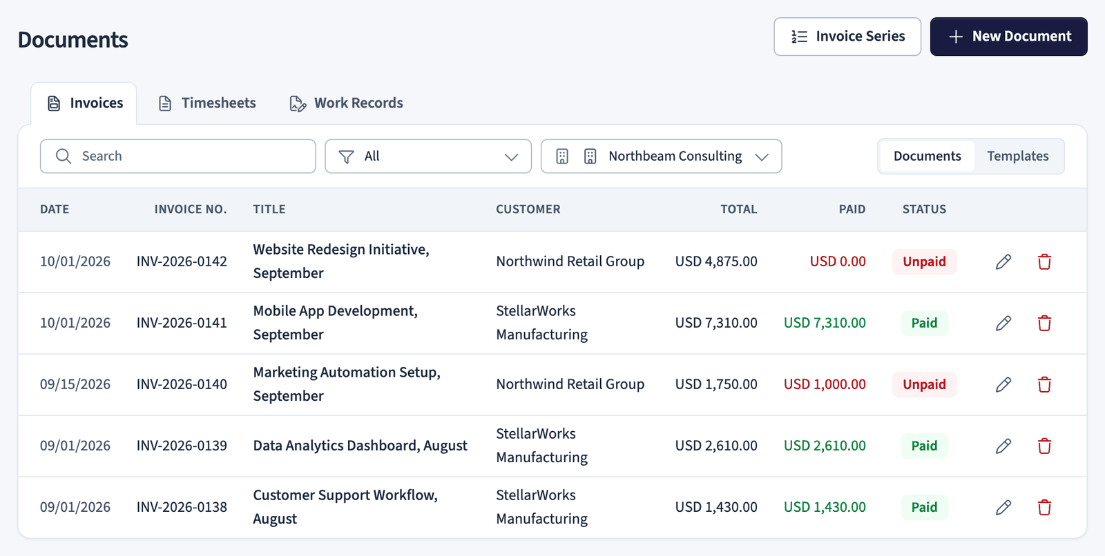
Task: Focus the Search input field
Action: [177, 157]
